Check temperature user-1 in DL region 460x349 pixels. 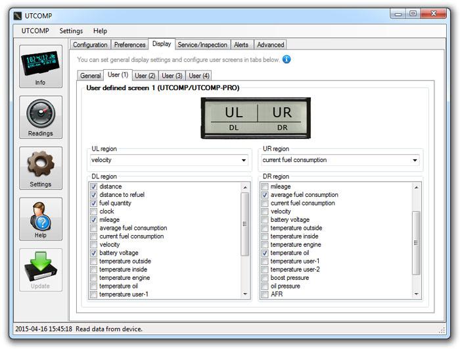point(93,294)
